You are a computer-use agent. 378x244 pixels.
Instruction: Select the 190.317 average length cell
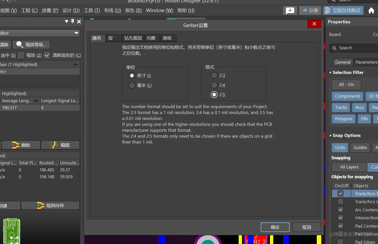[20, 108]
